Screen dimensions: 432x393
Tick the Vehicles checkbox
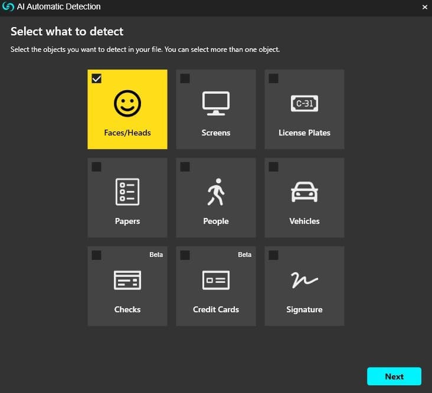pos(274,167)
